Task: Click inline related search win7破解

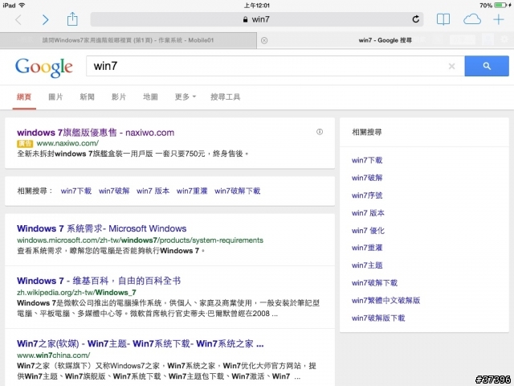Action: click(x=114, y=191)
